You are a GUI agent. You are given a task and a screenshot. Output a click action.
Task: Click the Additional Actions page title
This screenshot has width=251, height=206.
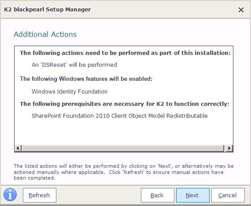45,34
